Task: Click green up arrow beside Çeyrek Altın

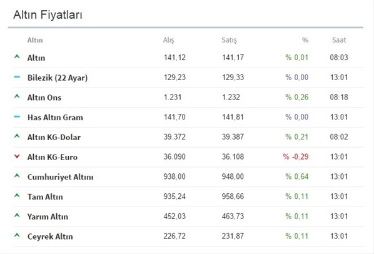Action: point(17,235)
